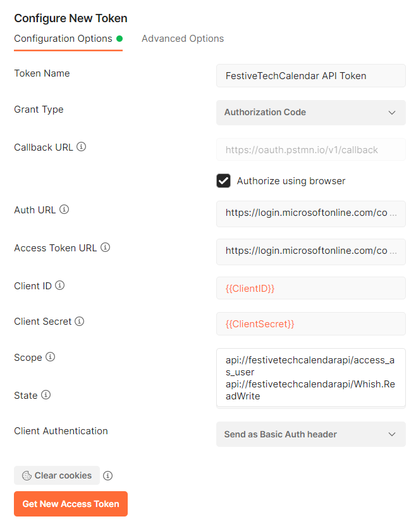Click info icon beside State label
The image size is (416, 526).
point(46,395)
